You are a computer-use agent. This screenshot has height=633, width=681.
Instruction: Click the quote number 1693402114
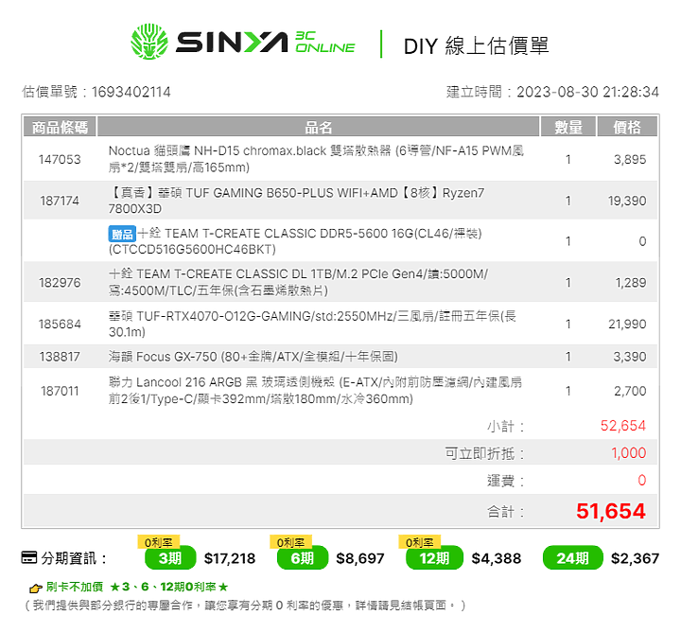pyautogui.click(x=131, y=92)
